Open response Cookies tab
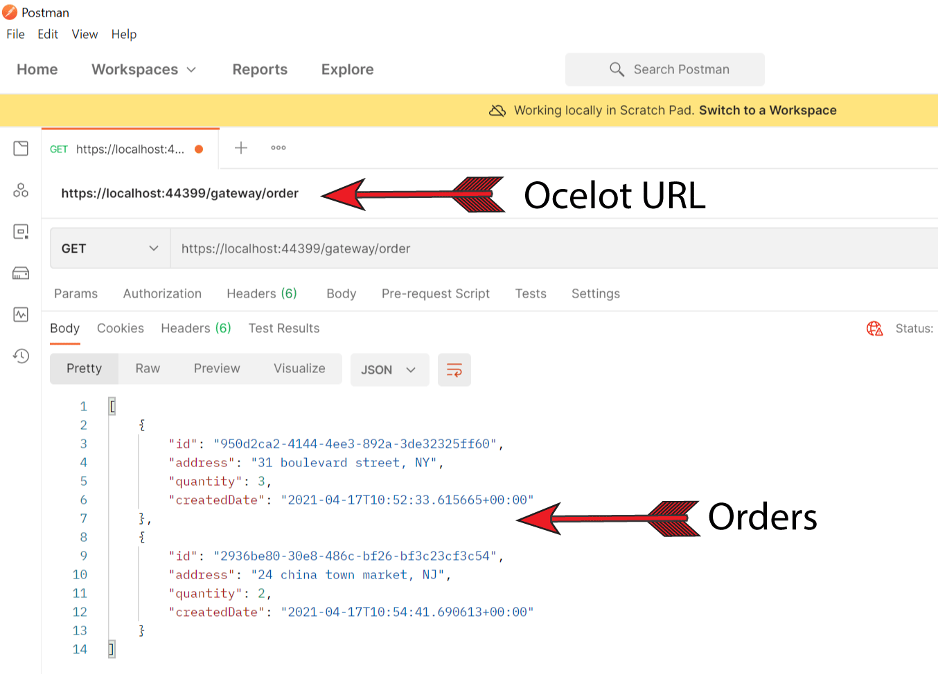938x674 pixels. tap(121, 328)
